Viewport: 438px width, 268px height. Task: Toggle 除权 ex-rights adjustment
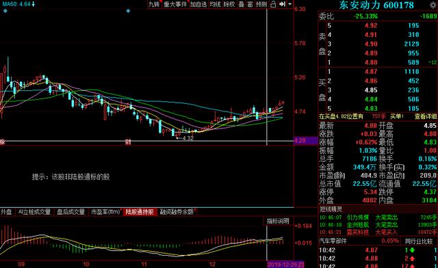pyautogui.click(x=229, y=4)
